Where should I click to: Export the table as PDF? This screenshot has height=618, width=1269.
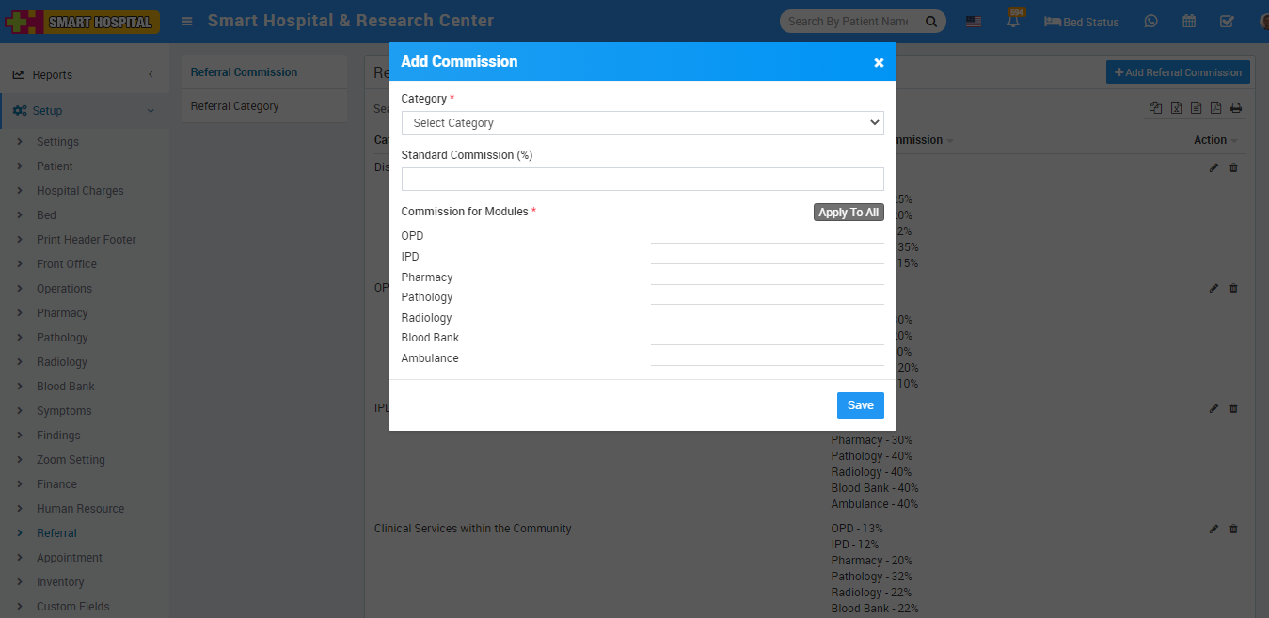(x=1215, y=108)
